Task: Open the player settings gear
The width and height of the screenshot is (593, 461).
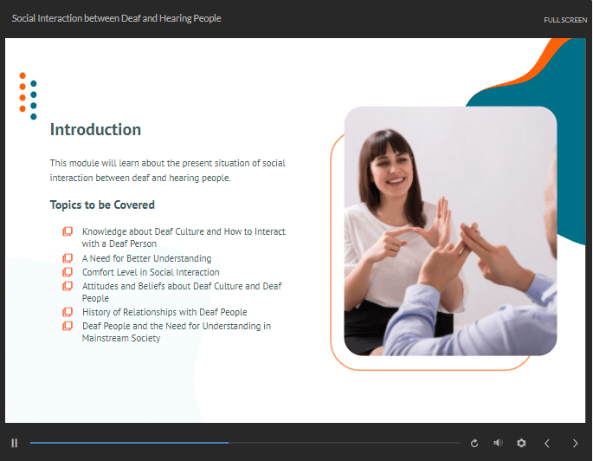Action: point(521,443)
